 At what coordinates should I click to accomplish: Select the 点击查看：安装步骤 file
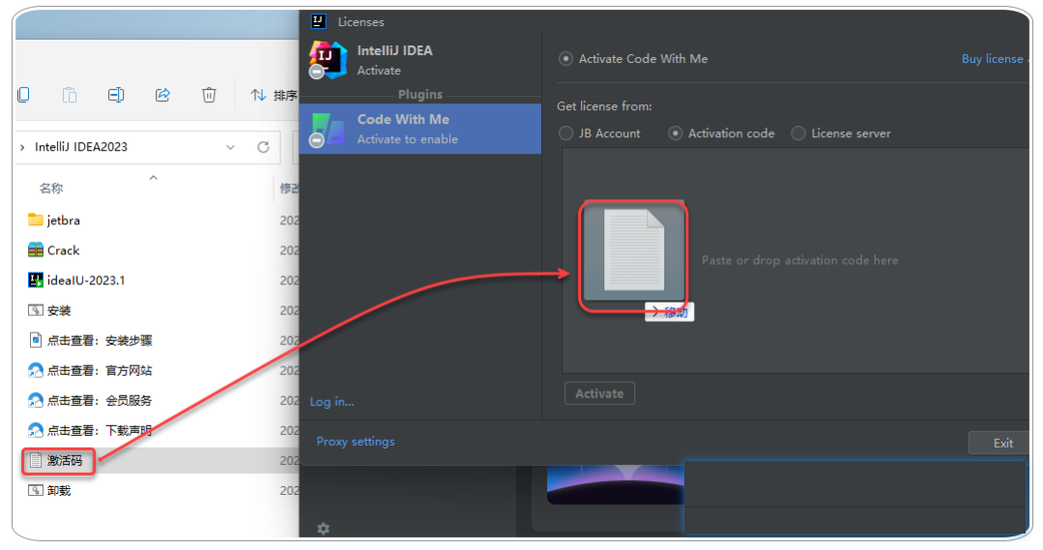(x=91, y=340)
